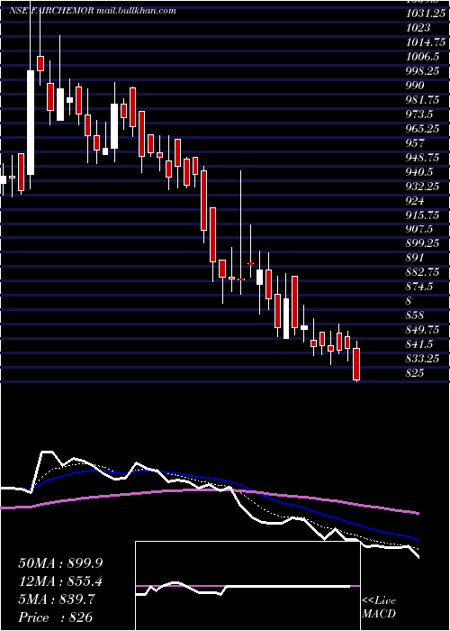Select the 915.75 price axis label
The height and width of the screenshot is (631, 450).
tap(423, 215)
